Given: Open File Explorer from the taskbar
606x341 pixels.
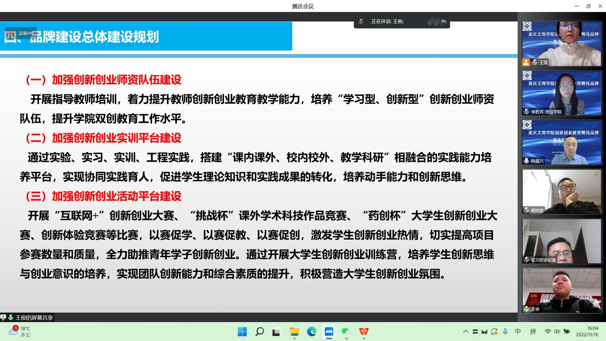Looking at the screenshot, I should [294, 332].
